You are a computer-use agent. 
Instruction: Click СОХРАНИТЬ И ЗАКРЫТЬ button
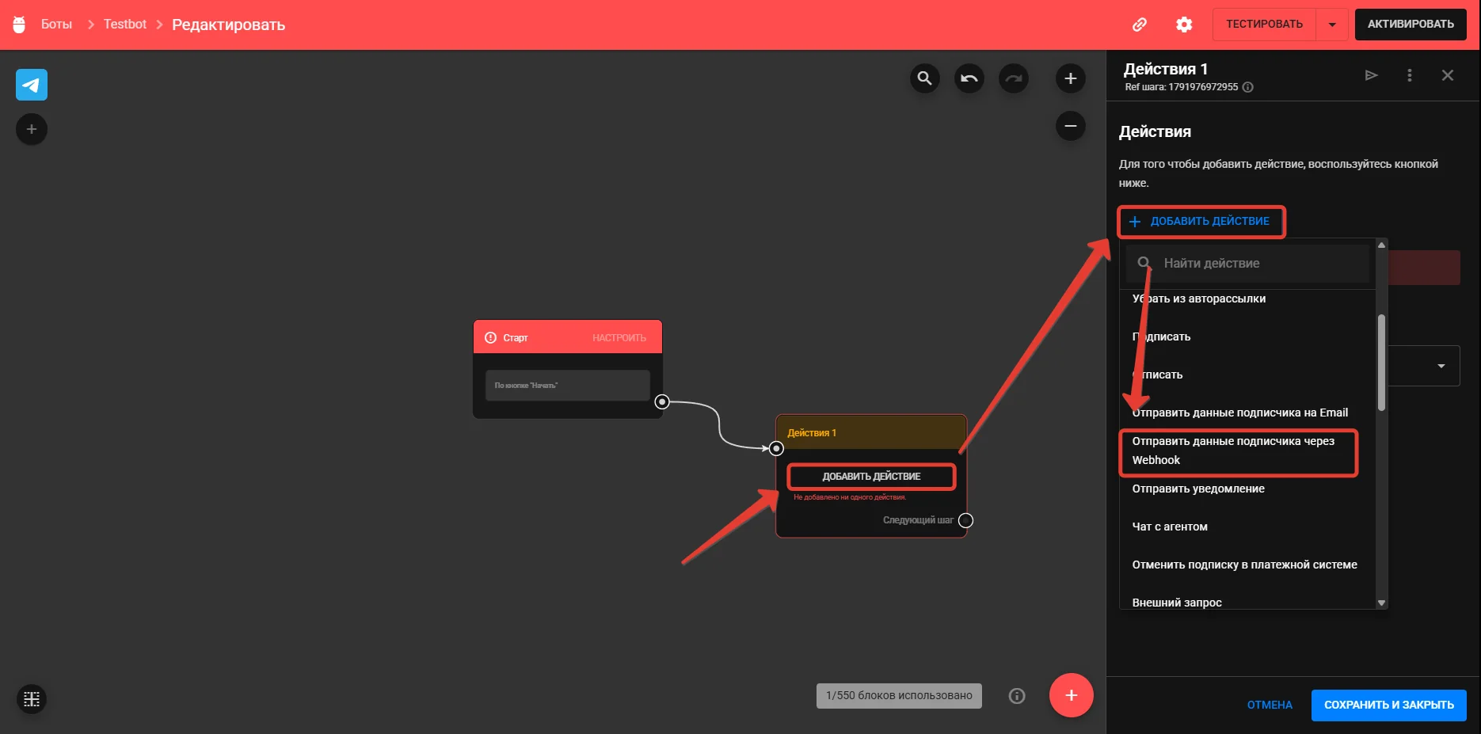click(x=1388, y=705)
